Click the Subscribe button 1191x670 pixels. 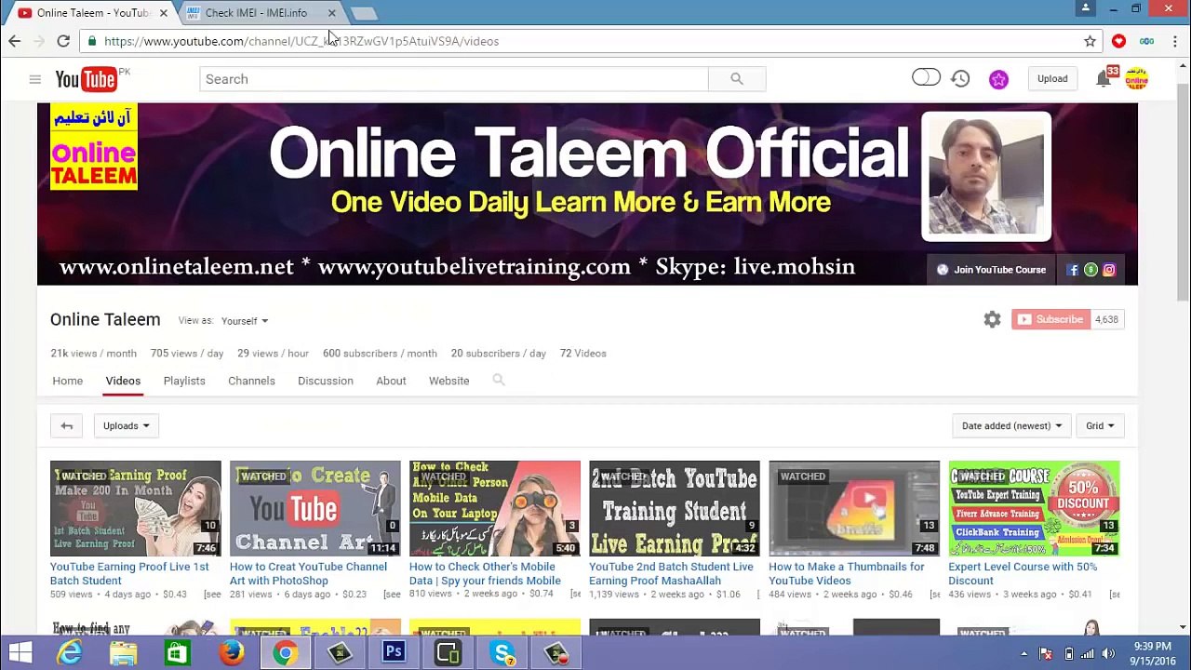point(1050,319)
